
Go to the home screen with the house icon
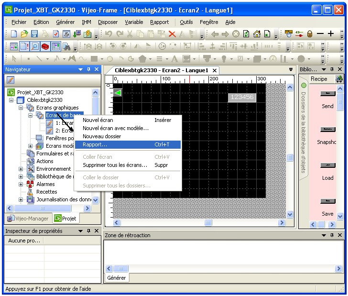[x=257, y=34]
